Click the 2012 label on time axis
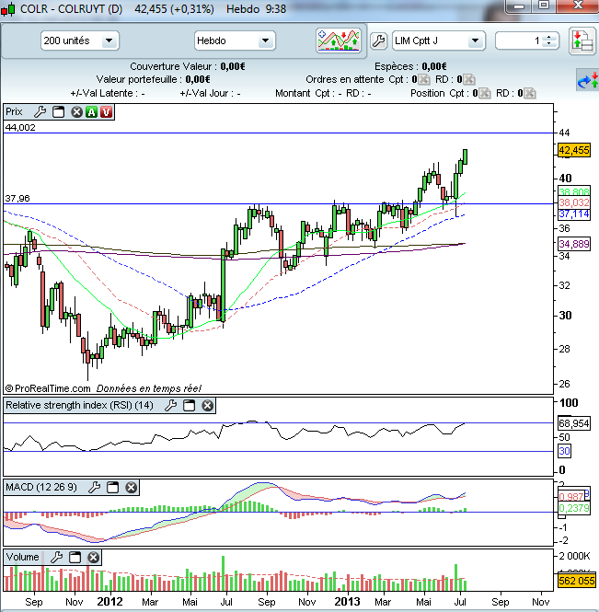The width and height of the screenshot is (599, 612). (x=109, y=602)
